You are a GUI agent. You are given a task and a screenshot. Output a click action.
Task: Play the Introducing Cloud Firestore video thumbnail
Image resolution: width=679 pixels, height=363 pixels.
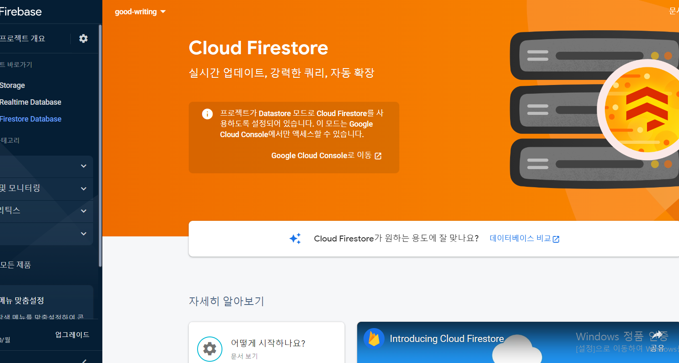(x=518, y=342)
